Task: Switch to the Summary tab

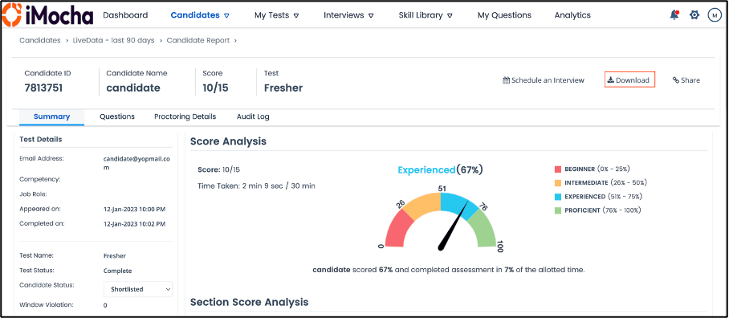Action: 51,116
